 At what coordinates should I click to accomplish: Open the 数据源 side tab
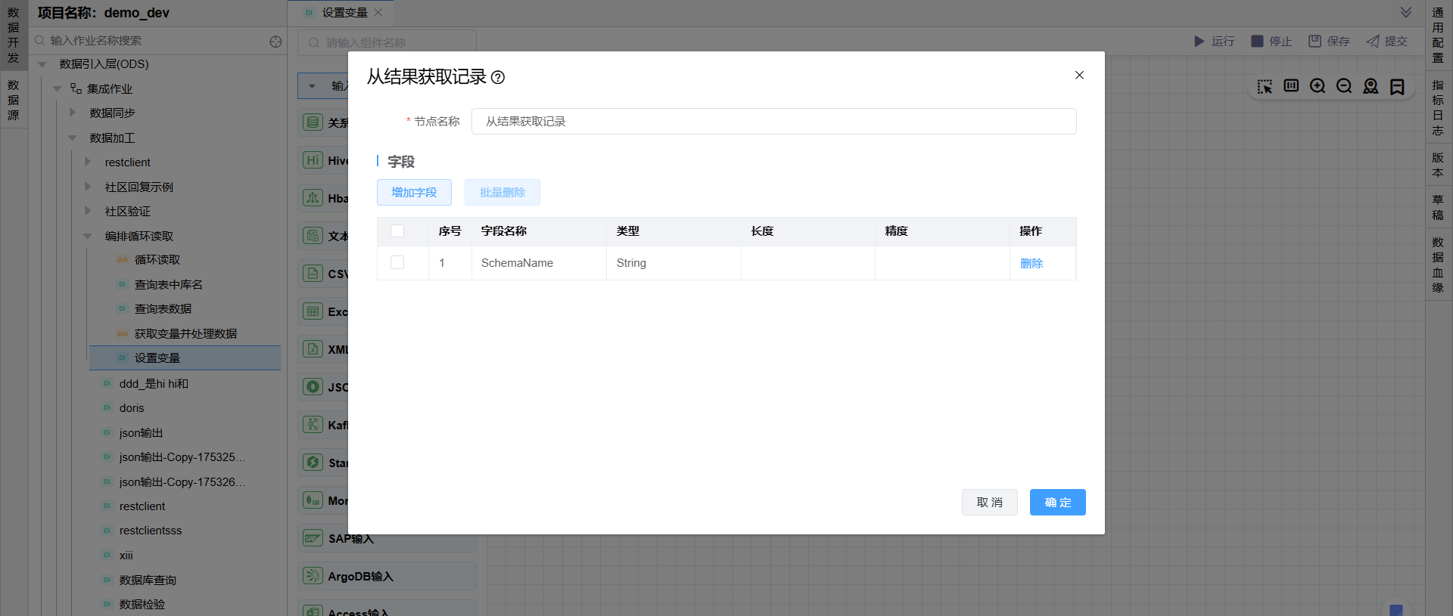pyautogui.click(x=14, y=100)
